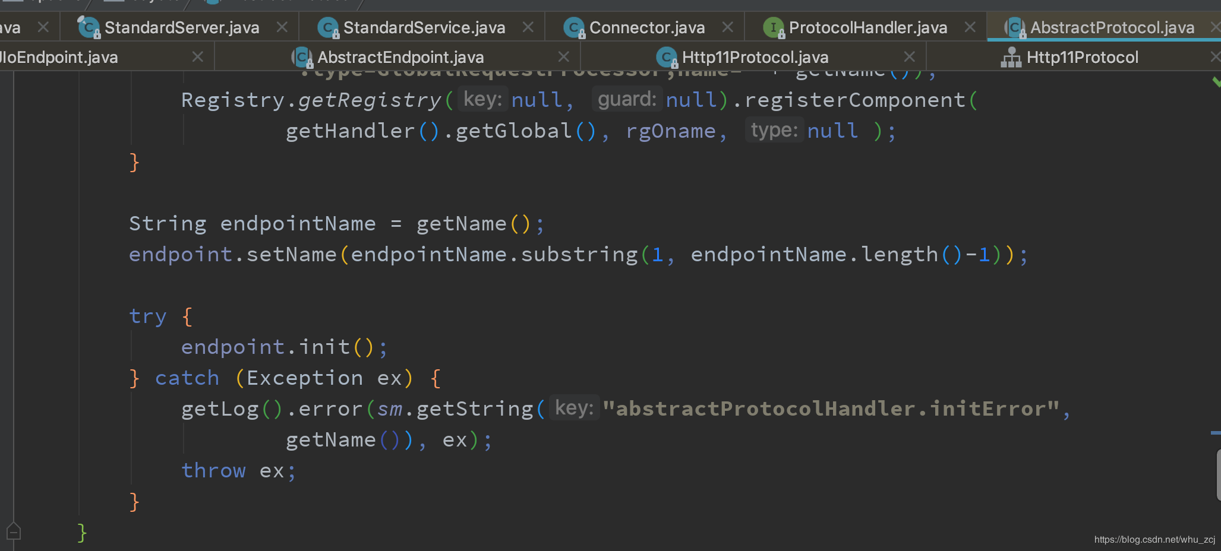Screen dimensions: 1221x551
Task: Switch to the StandardServer.java tab
Action: (x=182, y=27)
